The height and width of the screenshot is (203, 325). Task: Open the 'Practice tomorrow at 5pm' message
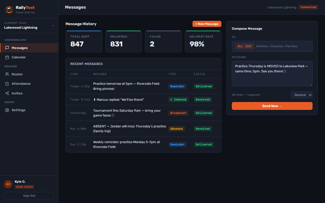[143, 86]
